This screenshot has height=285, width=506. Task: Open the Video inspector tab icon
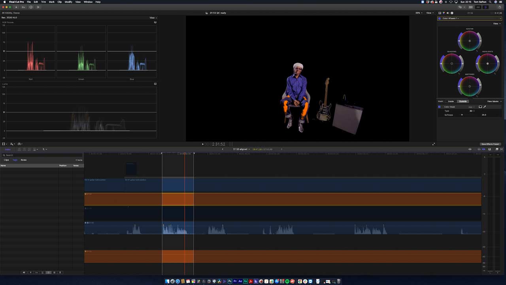[440, 13]
